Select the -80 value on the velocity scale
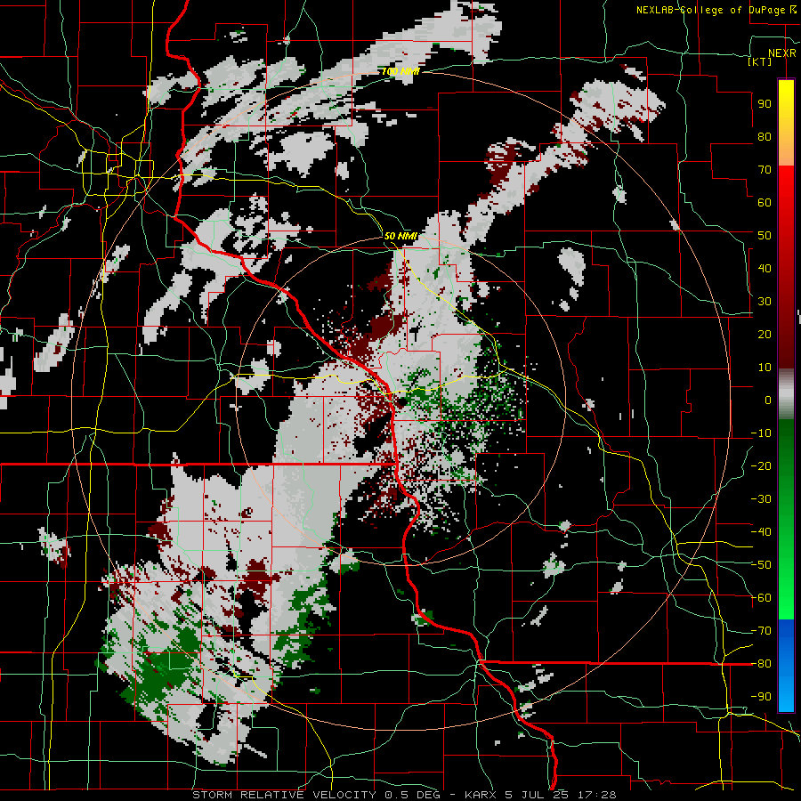This screenshot has width=801, height=801. pos(761,664)
